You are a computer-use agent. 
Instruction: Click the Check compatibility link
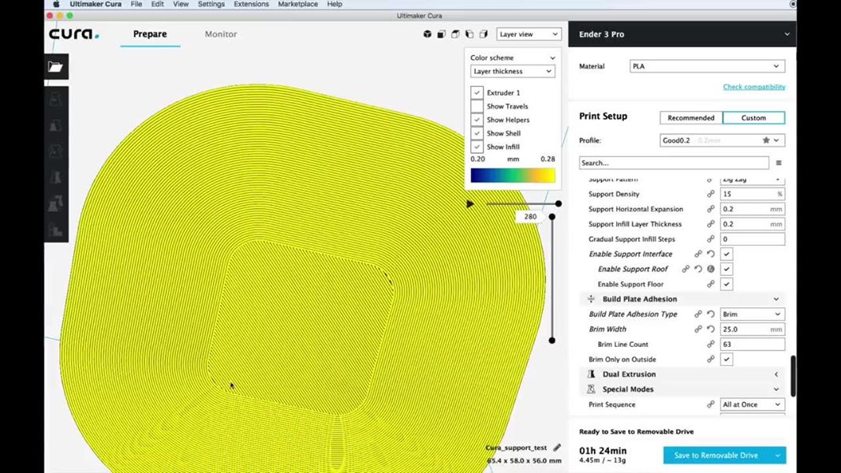tap(754, 87)
